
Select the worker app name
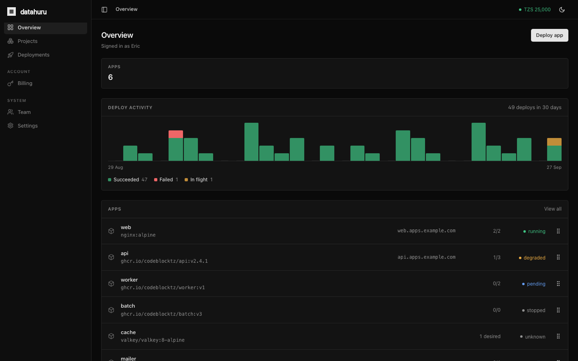point(129,280)
